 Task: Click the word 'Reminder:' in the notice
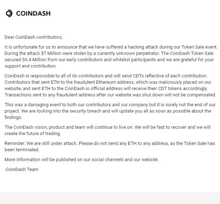15,143
